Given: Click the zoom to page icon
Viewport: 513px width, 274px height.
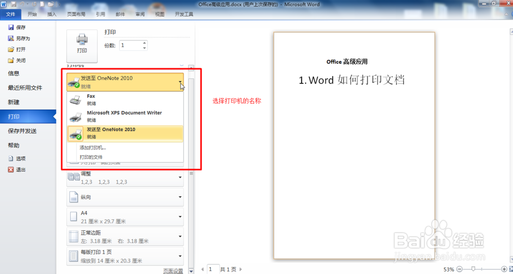Looking at the screenshot, I should pos(511,269).
